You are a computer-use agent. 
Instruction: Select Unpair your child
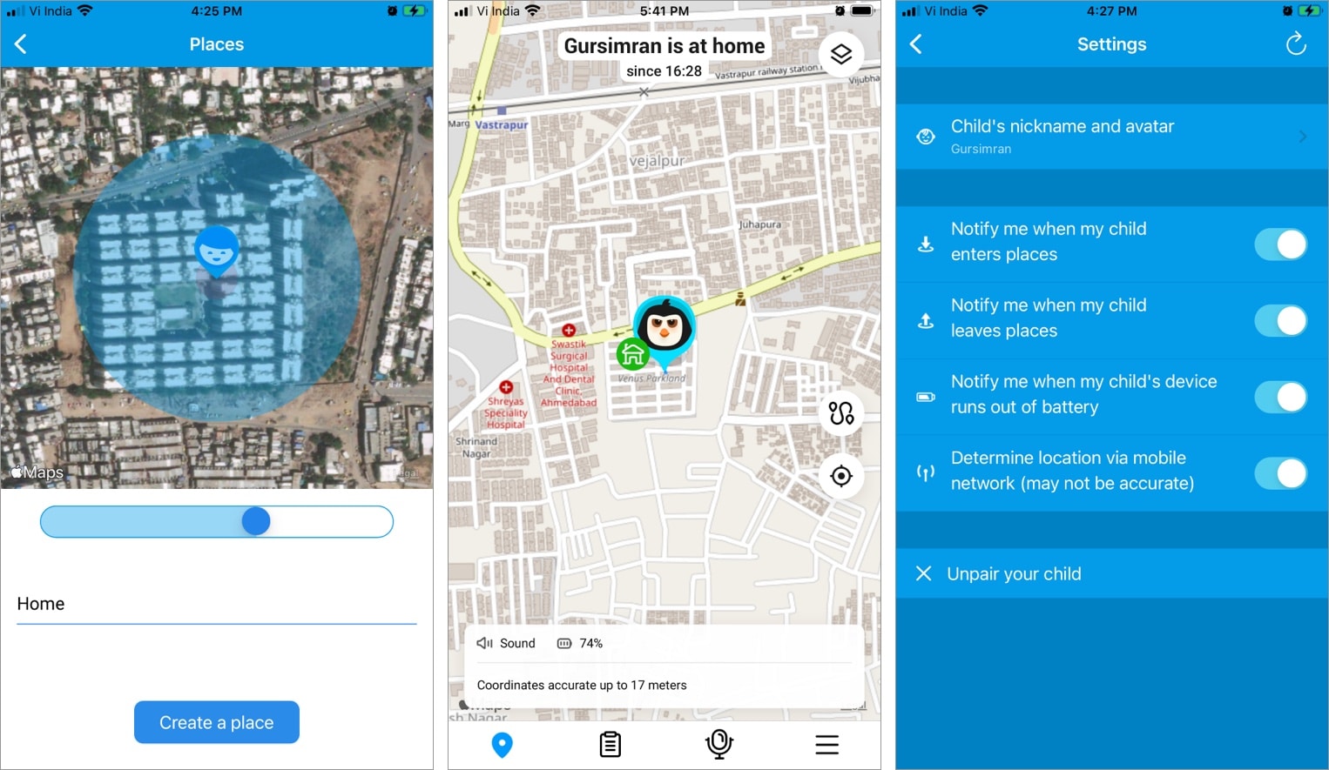click(x=1014, y=573)
